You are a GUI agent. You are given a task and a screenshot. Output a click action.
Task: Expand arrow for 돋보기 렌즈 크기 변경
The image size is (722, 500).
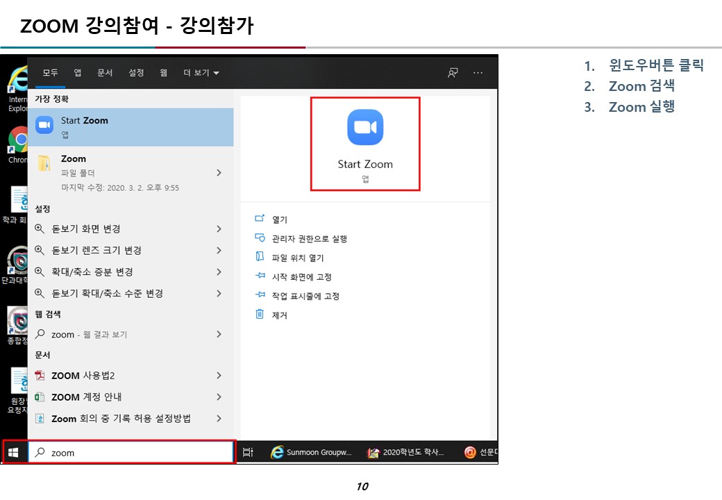tap(219, 251)
